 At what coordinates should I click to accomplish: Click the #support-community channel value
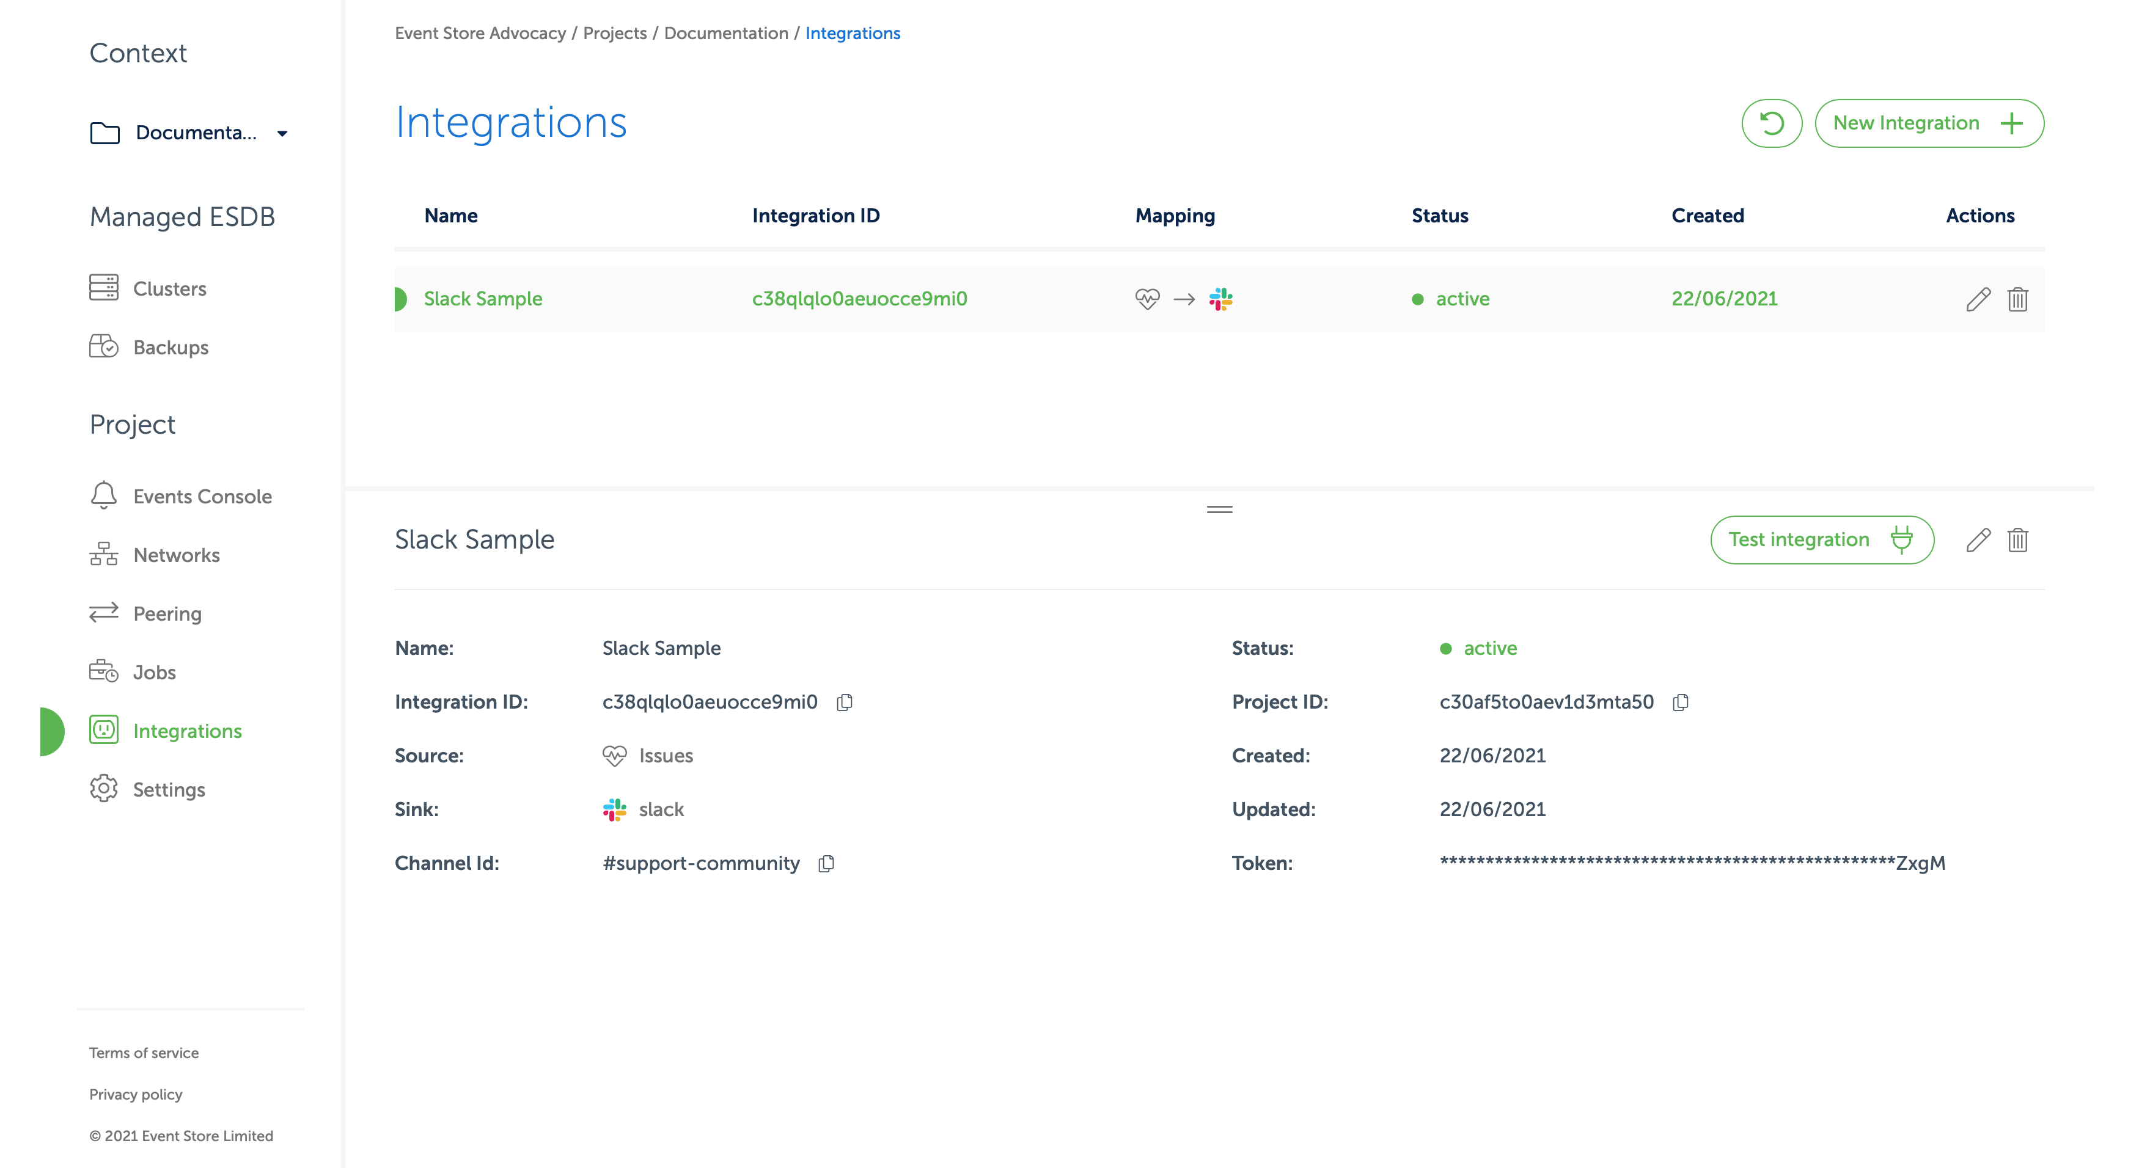(701, 863)
